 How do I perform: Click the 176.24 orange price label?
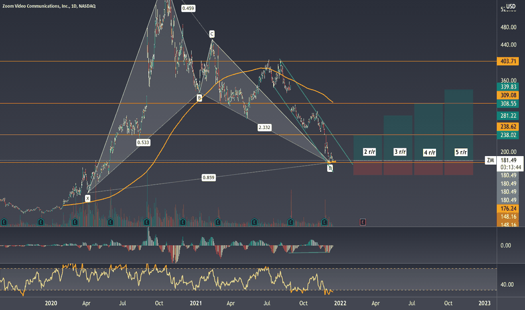(x=508, y=209)
